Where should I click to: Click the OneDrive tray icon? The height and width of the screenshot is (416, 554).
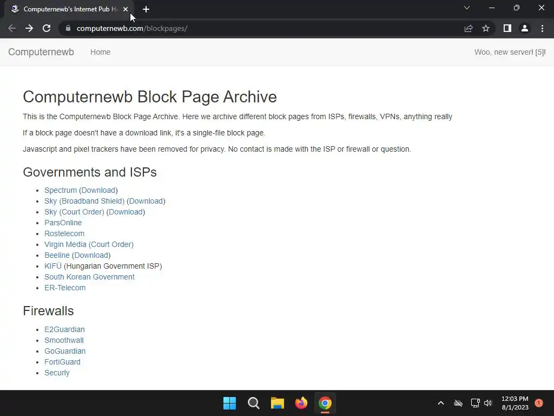click(458, 403)
